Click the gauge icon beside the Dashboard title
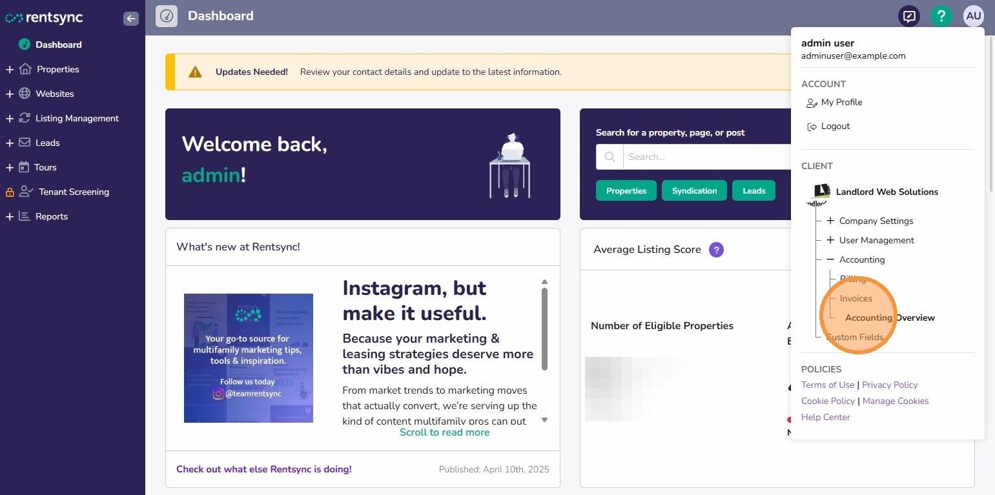The height and width of the screenshot is (495, 995). [x=167, y=16]
